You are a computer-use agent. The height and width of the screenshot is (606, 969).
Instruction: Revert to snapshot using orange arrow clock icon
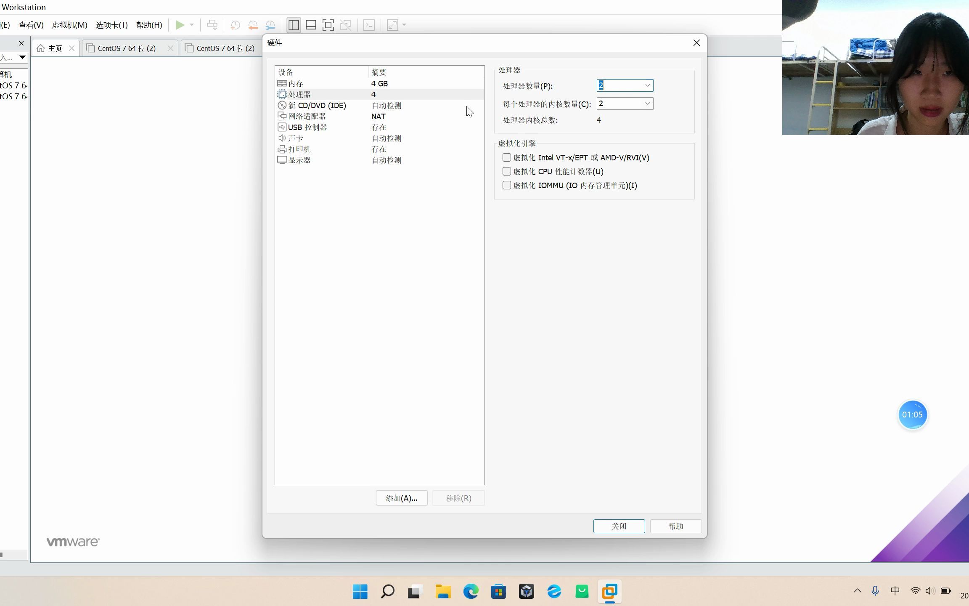[x=253, y=25]
